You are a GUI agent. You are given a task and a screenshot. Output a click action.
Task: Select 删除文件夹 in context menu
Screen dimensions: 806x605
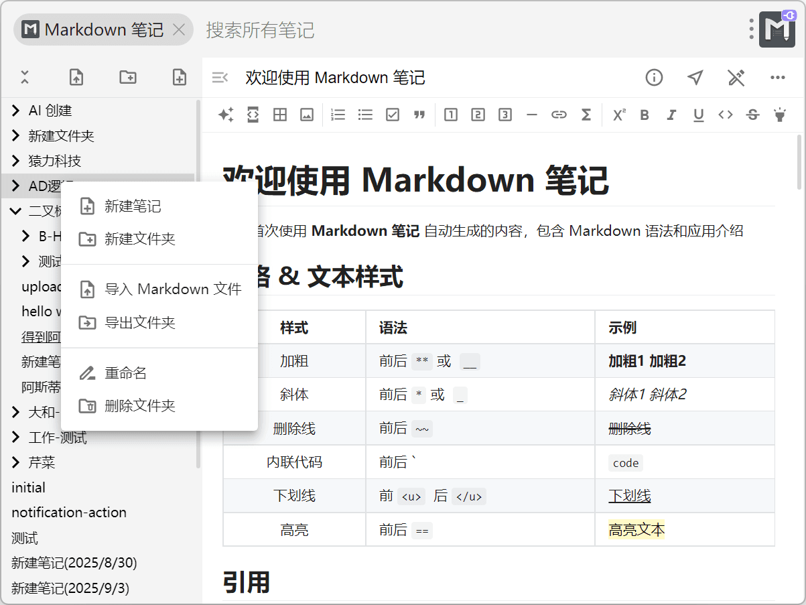[139, 406]
